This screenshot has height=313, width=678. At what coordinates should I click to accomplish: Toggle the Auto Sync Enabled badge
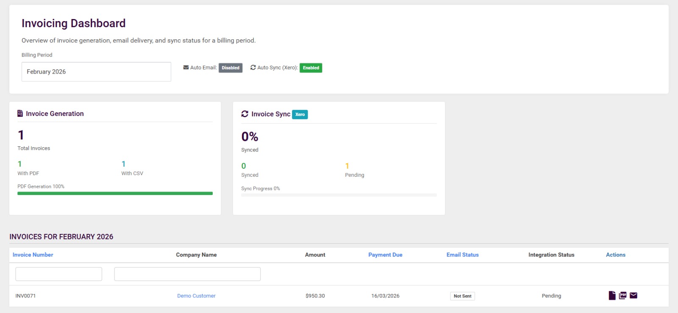pos(311,68)
